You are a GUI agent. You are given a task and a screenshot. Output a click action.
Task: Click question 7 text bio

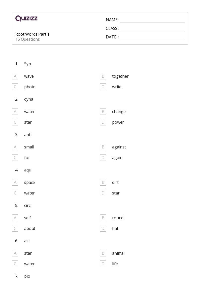coord(27,276)
